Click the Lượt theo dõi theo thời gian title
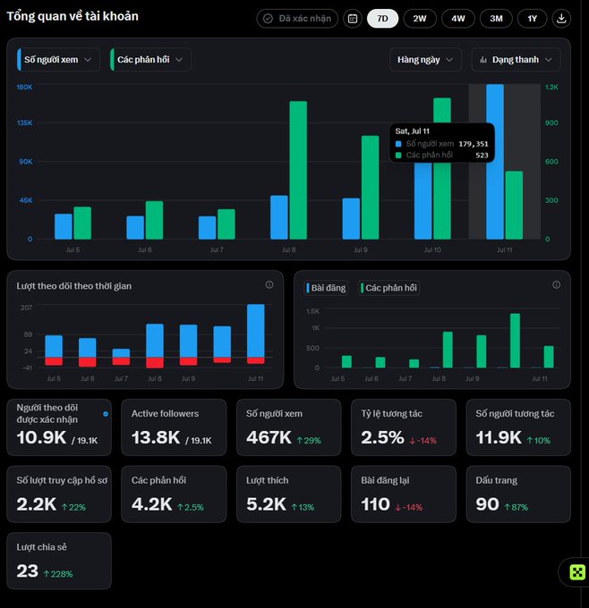 [x=73, y=286]
